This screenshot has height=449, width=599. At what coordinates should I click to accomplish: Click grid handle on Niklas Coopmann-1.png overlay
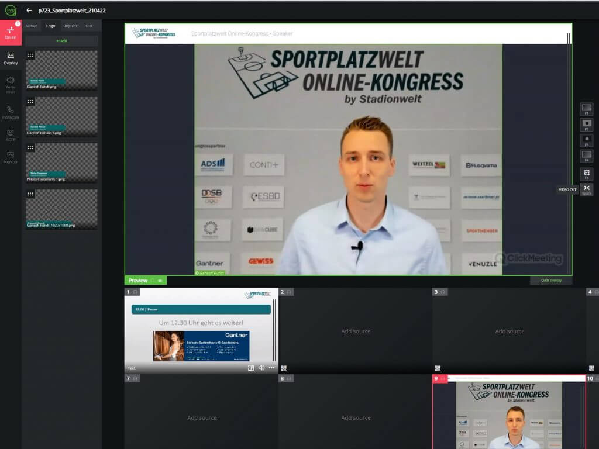(30, 148)
